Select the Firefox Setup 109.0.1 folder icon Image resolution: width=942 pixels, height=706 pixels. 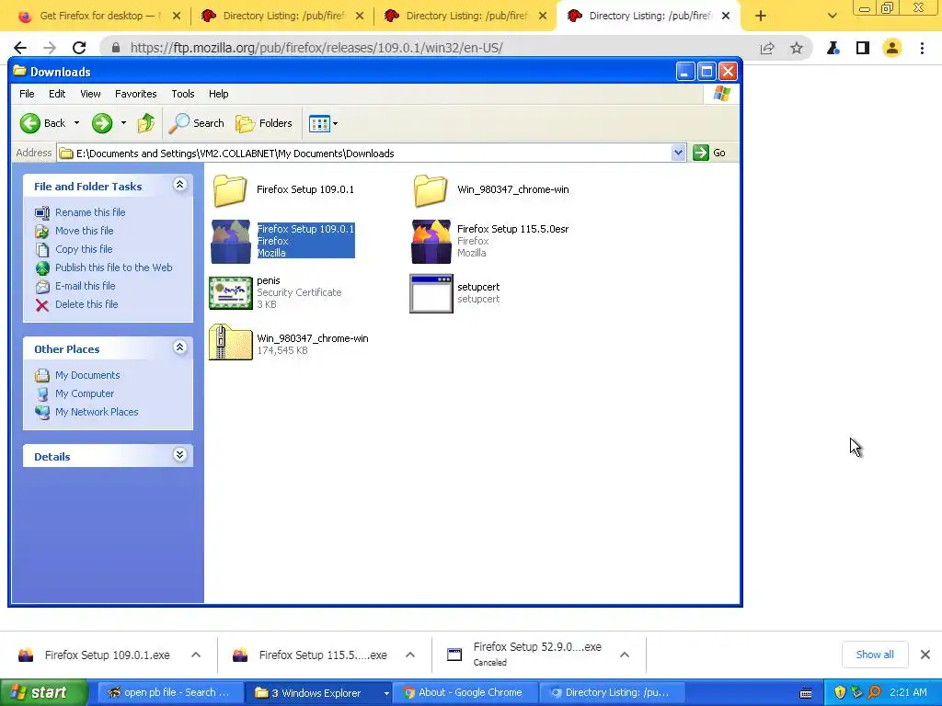230,189
